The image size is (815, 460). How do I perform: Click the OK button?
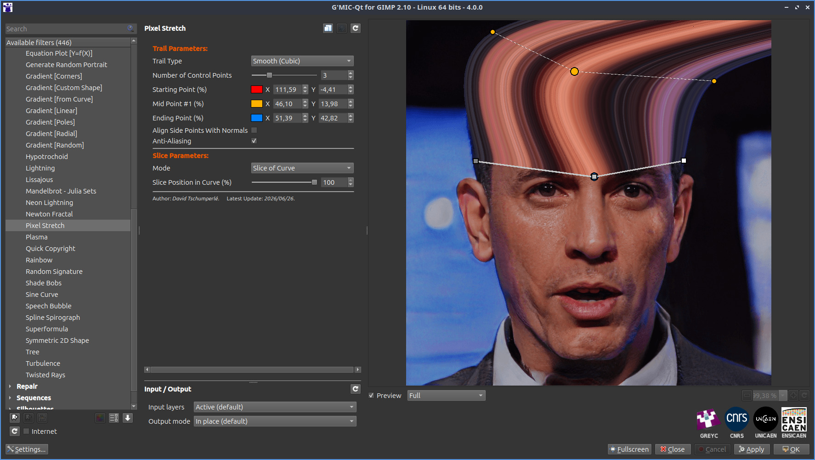[792, 449]
